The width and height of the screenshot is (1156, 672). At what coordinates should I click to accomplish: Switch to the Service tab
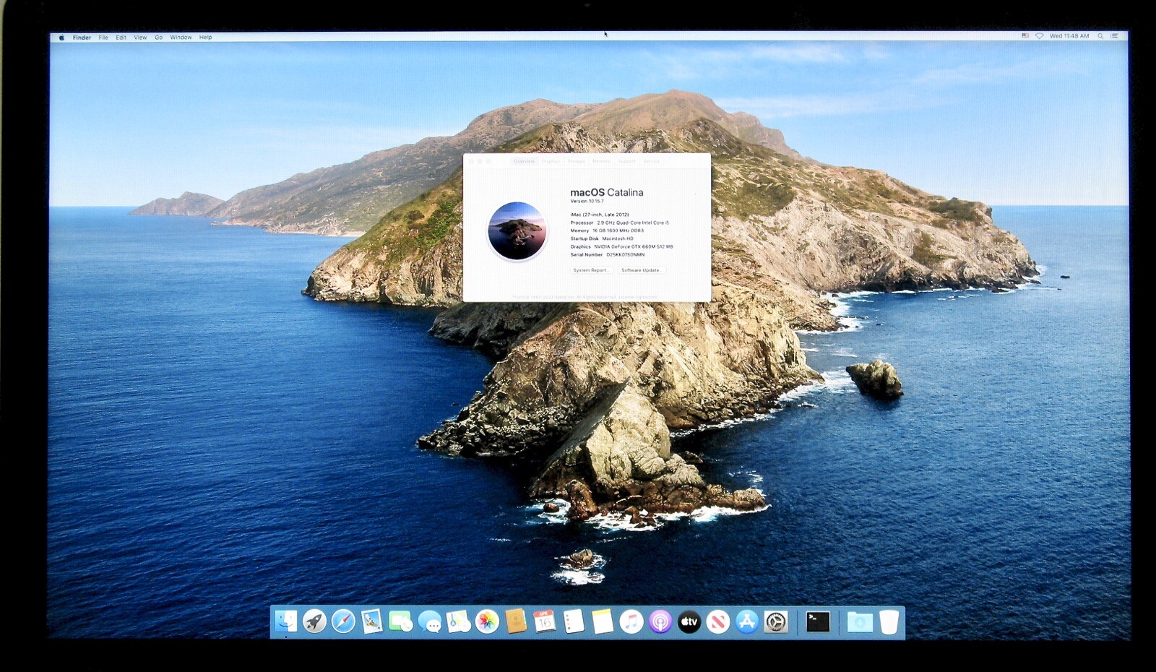(x=651, y=161)
